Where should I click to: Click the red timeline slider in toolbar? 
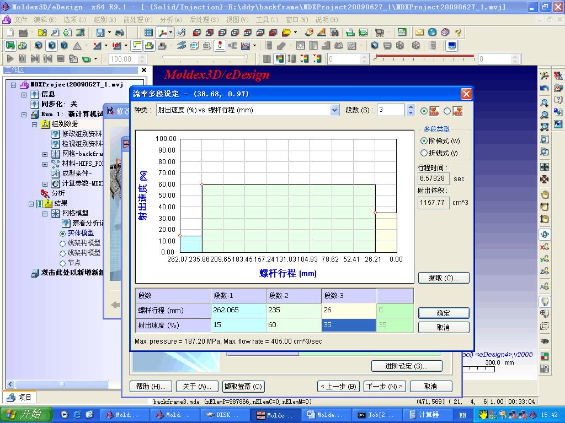coord(424,57)
